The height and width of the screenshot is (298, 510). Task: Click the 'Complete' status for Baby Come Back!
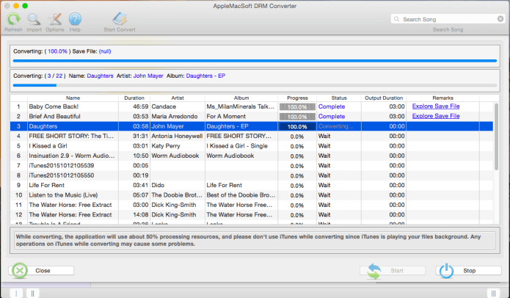(x=332, y=106)
